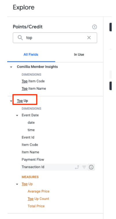
Task: Pivot data on Transaction Id icon
Action: pos(77,167)
